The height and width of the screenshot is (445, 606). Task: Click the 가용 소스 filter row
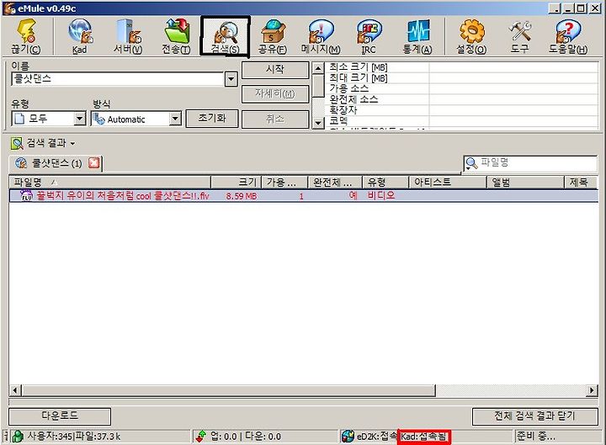coord(461,88)
